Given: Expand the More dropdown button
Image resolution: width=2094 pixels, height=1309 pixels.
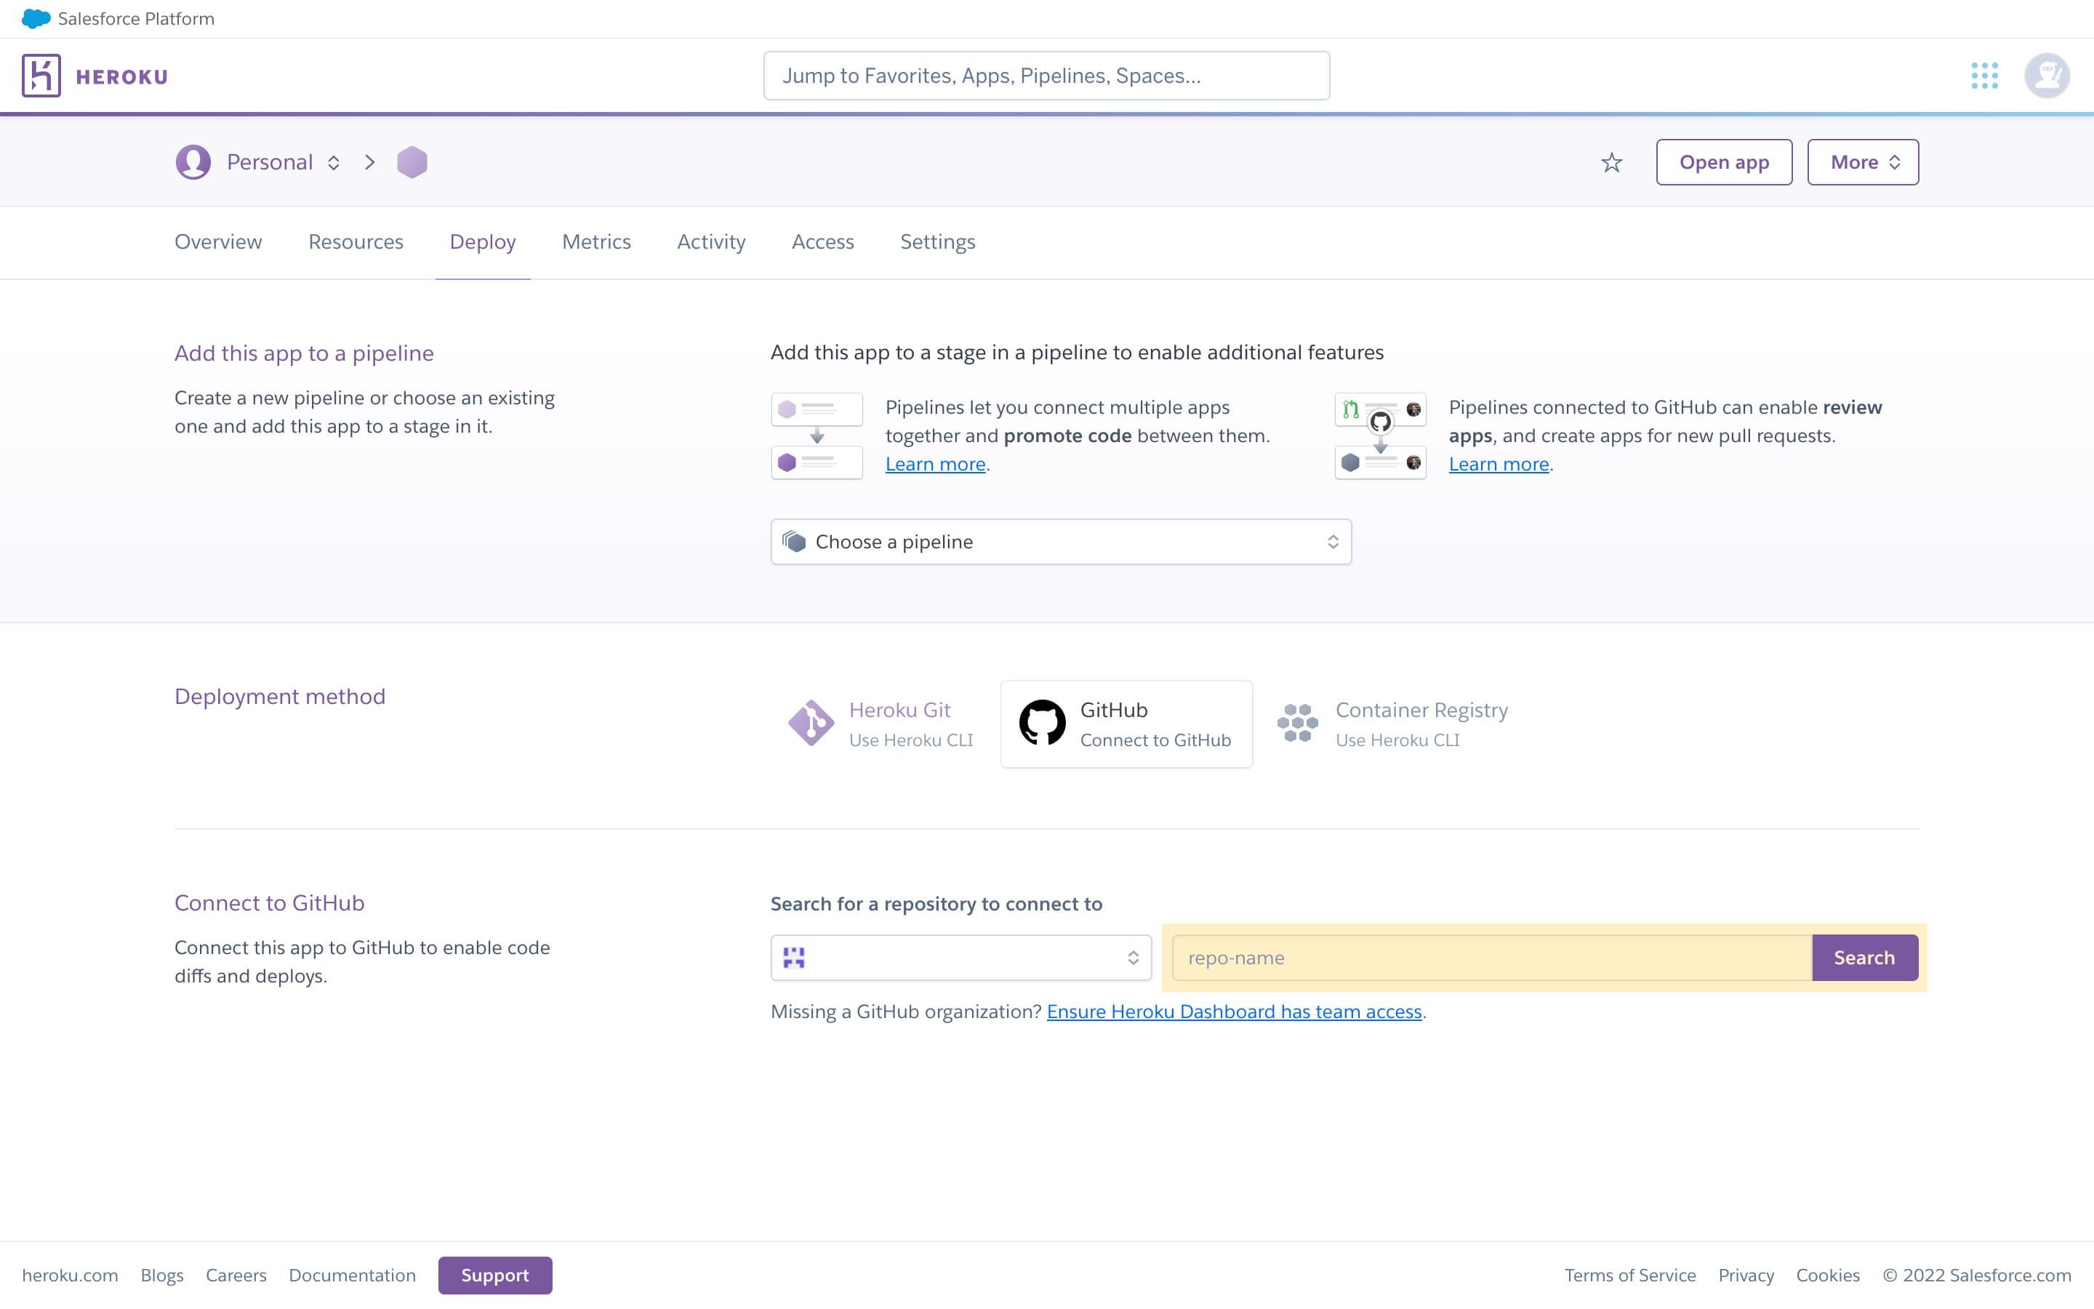Looking at the screenshot, I should coord(1862,163).
